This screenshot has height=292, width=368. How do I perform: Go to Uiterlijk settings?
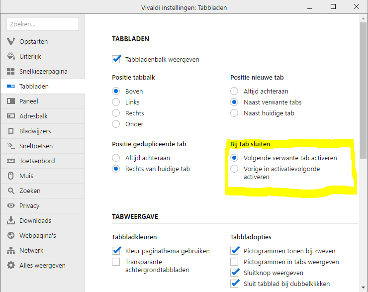[43, 56]
